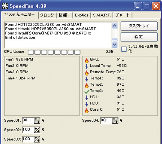The width and height of the screenshot is (162, 144).
Task: Click the CPU Usage bar indicators
Action: pos(54,52)
